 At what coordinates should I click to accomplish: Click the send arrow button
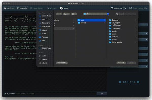[x=102, y=94]
